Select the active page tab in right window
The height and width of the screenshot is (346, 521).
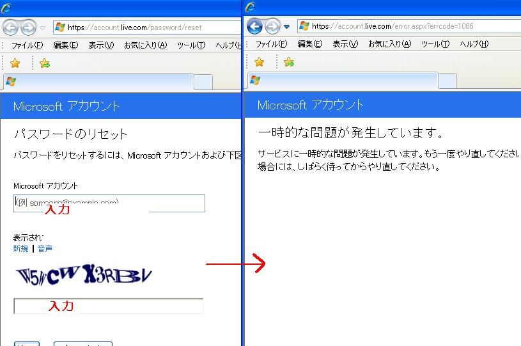coord(343,81)
